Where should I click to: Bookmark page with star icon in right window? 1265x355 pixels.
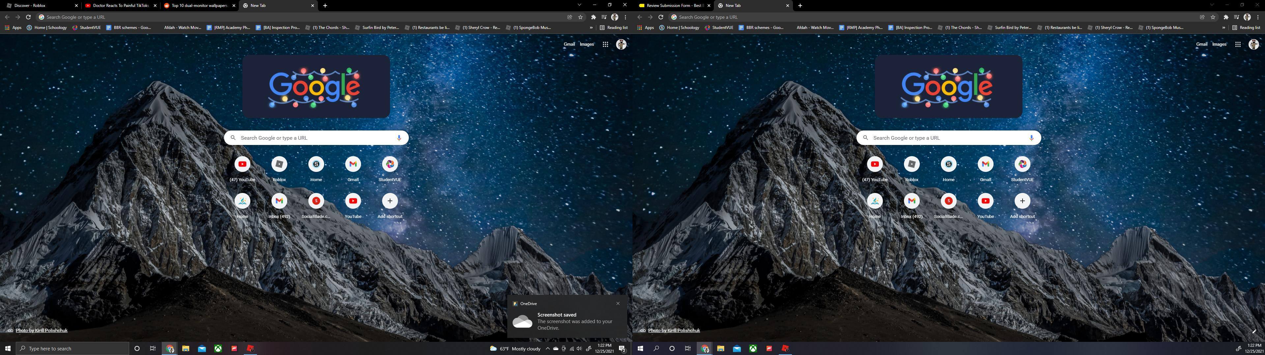coord(1213,17)
